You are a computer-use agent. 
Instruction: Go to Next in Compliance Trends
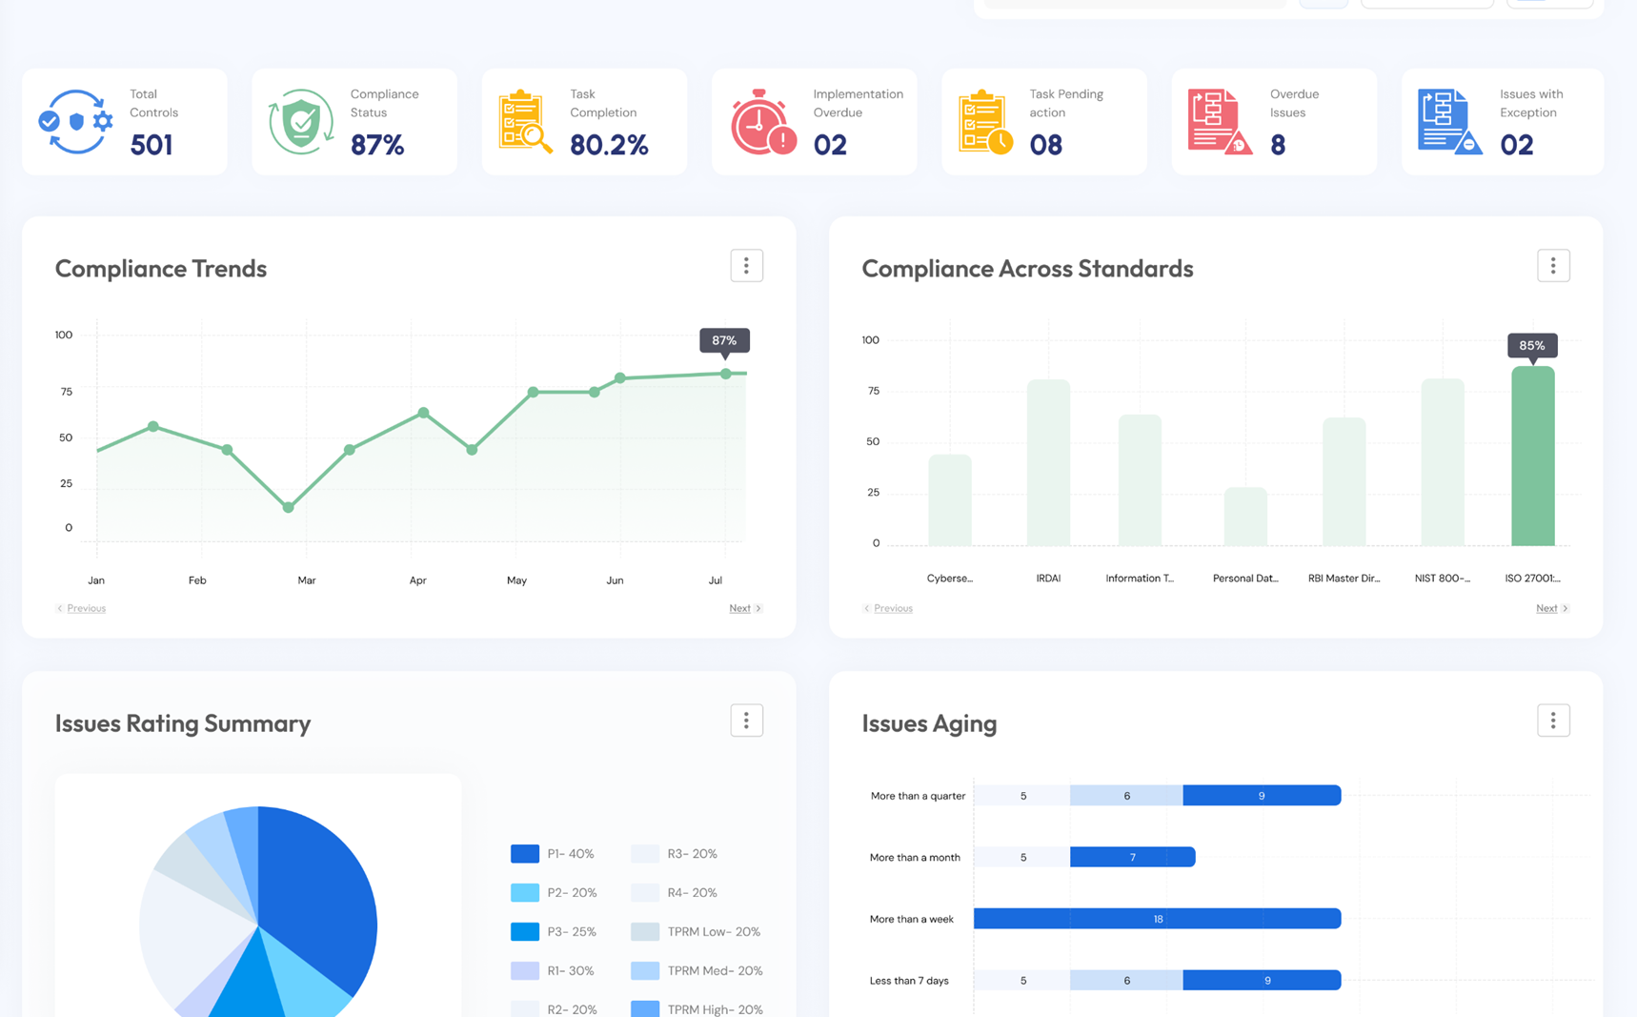(x=745, y=608)
